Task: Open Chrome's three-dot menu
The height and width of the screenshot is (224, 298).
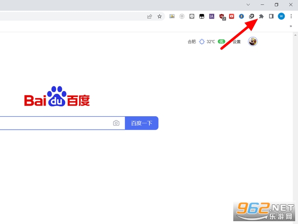Action: tap(291, 16)
